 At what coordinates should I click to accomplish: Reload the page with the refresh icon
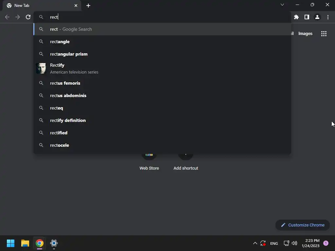click(x=28, y=17)
